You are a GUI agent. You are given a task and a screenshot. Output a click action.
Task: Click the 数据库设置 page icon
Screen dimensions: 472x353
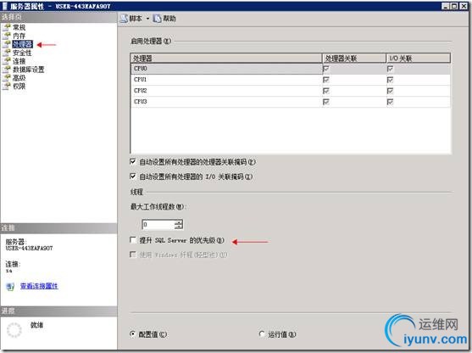tap(7, 70)
